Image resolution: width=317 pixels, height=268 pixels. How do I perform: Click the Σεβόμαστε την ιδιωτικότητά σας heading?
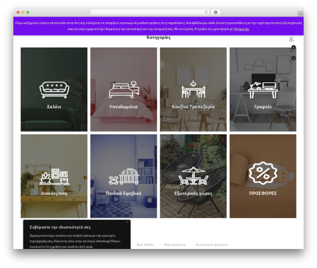tap(60, 227)
